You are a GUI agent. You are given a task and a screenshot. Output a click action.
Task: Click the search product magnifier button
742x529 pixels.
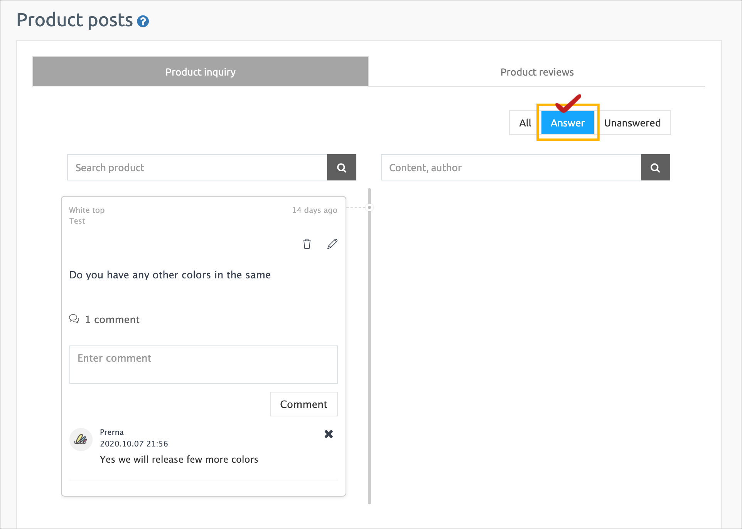pyautogui.click(x=341, y=168)
